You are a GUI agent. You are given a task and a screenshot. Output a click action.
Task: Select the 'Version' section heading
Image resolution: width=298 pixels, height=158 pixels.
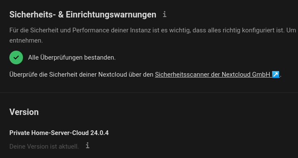(x=24, y=112)
